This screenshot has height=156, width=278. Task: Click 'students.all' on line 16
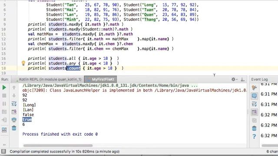click(x=62, y=58)
